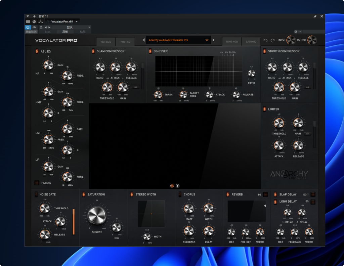Viewport: 344px width, 266px height.
Task: Click the undo arrow in Vocalator Pro
Action: click(x=265, y=40)
